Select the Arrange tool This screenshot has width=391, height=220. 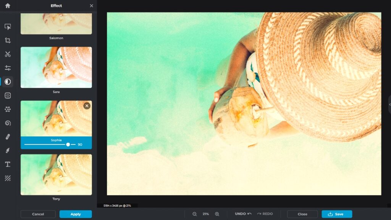tap(7, 26)
